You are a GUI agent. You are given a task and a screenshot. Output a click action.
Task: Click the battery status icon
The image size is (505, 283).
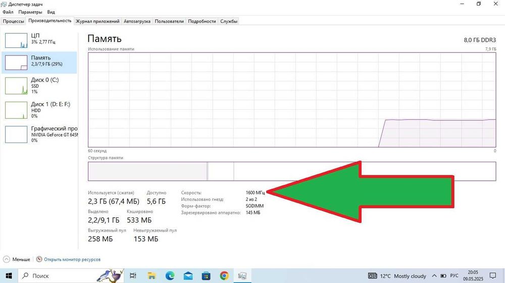pyautogui.click(x=443, y=276)
